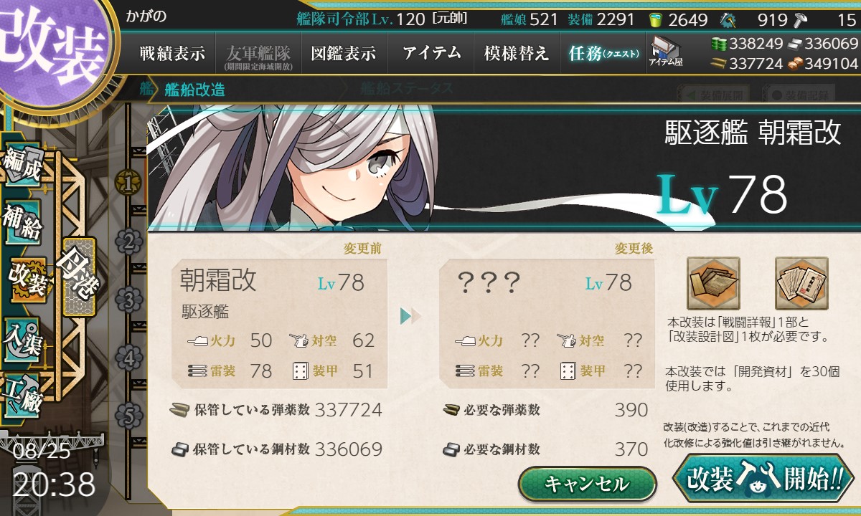Click the 改装開始 remodel start button

point(765,479)
